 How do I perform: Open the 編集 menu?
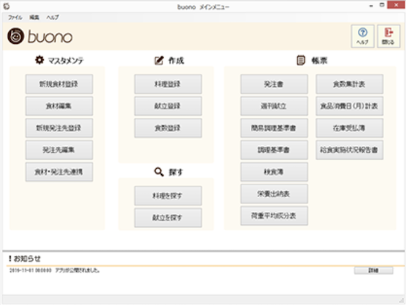click(x=34, y=17)
